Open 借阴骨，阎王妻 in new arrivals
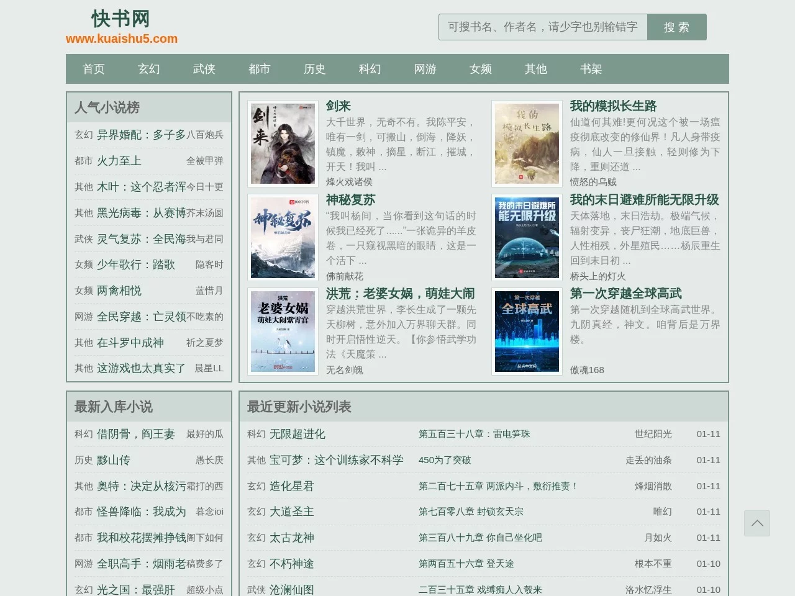 (135, 434)
